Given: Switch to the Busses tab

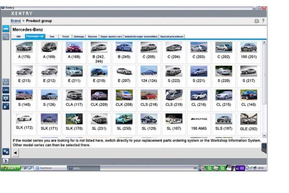Looking at the screenshot, I should (92, 37).
